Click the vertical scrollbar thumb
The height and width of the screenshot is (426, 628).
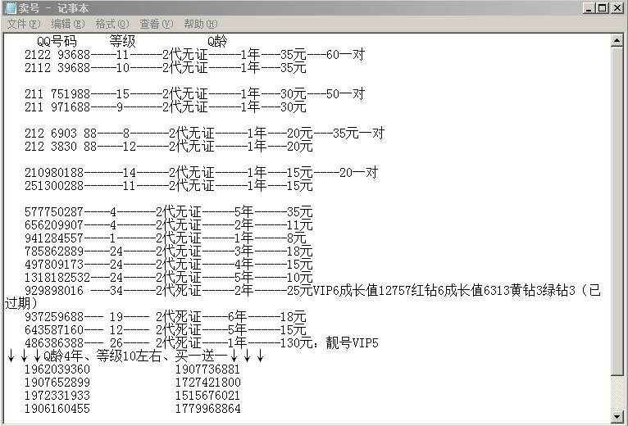pos(617,211)
